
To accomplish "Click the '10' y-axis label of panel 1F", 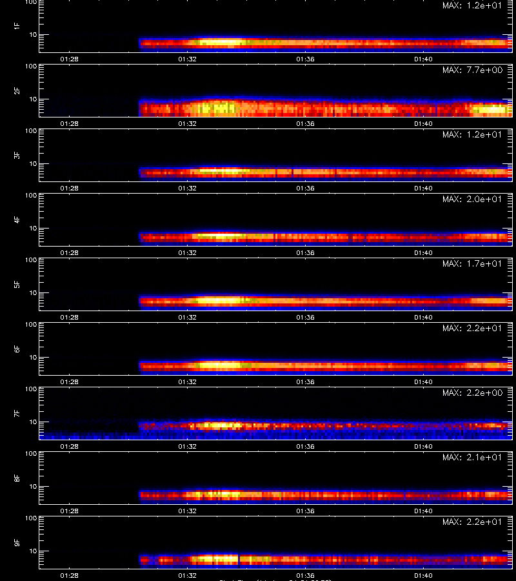I will [33, 34].
